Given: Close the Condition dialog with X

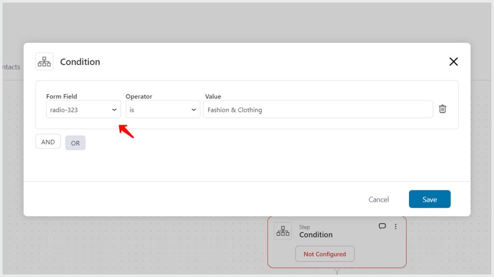Looking at the screenshot, I should click(453, 62).
